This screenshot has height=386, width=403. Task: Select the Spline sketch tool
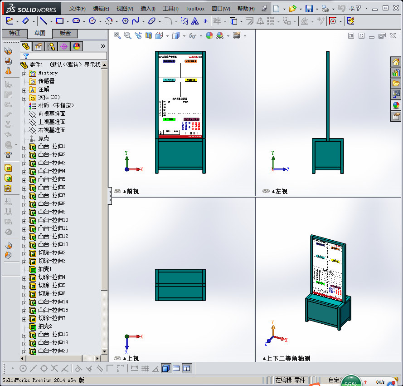[136, 21]
